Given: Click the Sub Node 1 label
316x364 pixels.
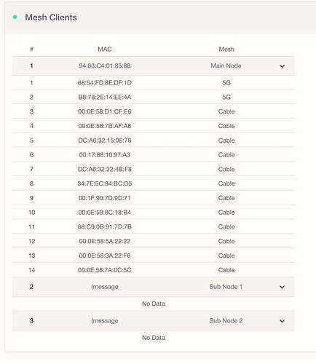Looking at the screenshot, I should click(226, 287).
